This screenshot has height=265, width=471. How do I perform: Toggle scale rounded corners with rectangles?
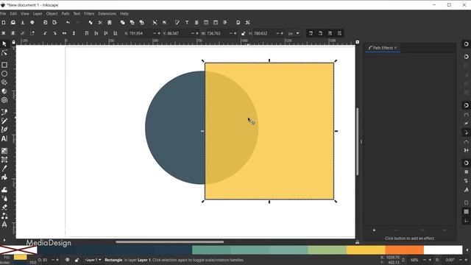coord(320,33)
